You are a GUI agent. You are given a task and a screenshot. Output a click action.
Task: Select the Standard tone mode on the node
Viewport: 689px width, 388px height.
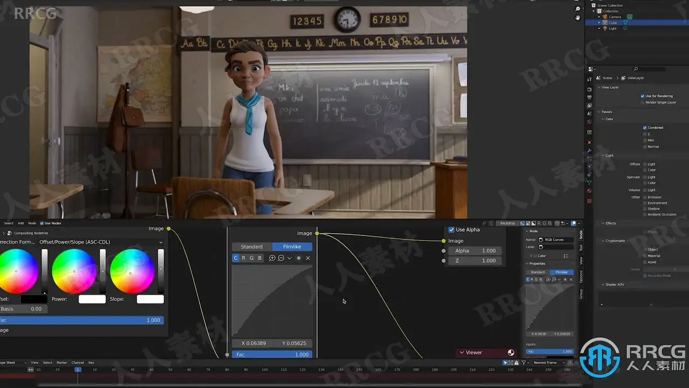click(x=251, y=247)
